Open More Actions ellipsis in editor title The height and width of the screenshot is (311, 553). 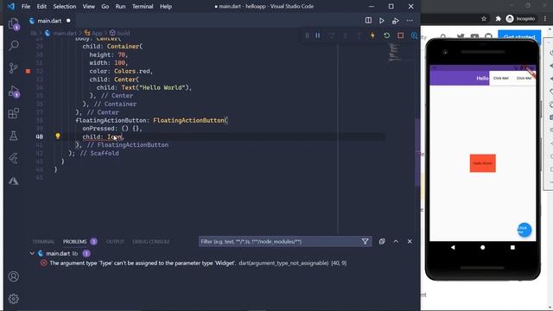coord(410,21)
